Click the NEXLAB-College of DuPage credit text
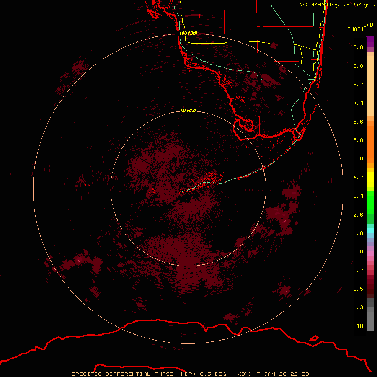 click(x=334, y=5)
